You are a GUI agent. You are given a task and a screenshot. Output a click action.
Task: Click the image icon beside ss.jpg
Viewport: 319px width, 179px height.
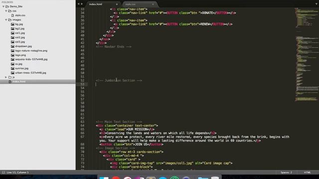[x=12, y=64]
